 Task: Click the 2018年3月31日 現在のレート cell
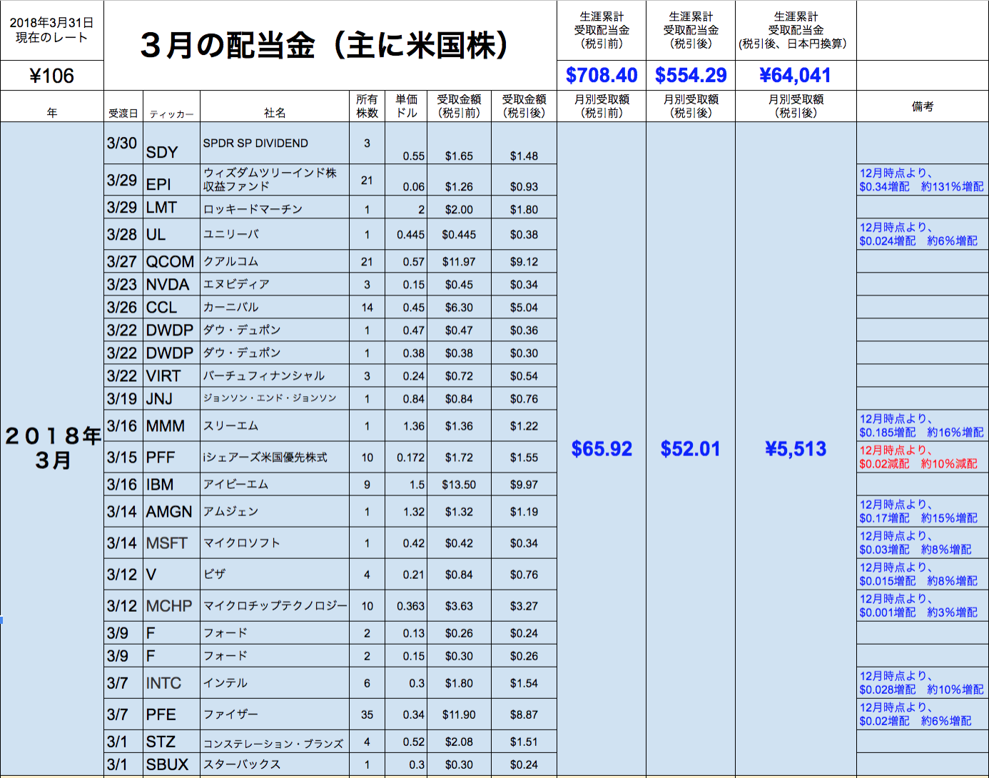52,30
